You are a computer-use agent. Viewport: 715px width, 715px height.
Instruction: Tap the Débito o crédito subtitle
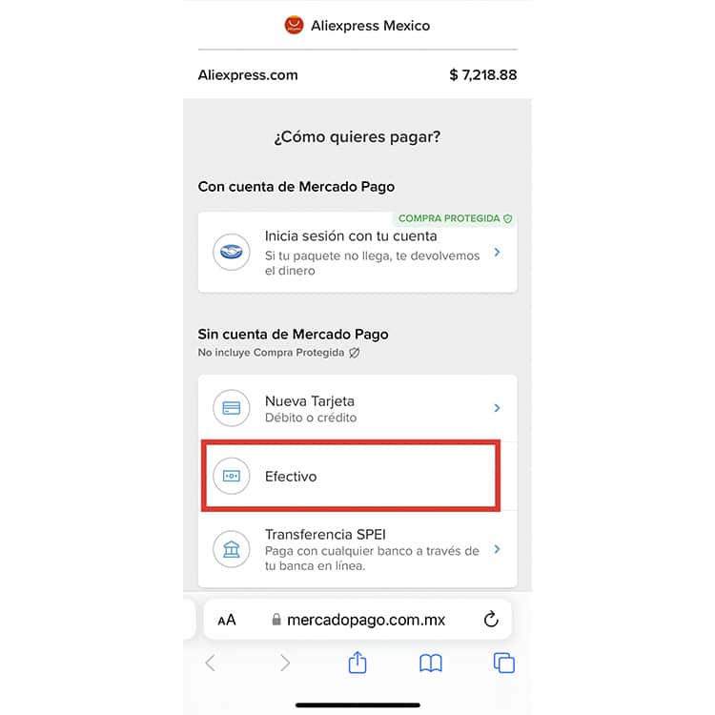tap(311, 418)
